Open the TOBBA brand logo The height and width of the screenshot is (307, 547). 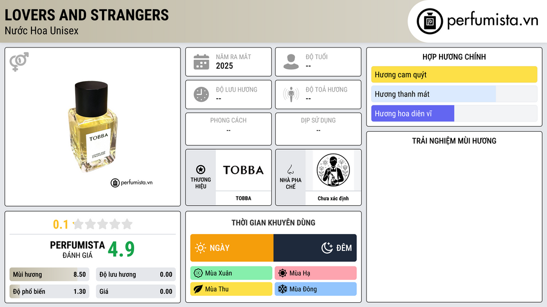[x=243, y=170]
